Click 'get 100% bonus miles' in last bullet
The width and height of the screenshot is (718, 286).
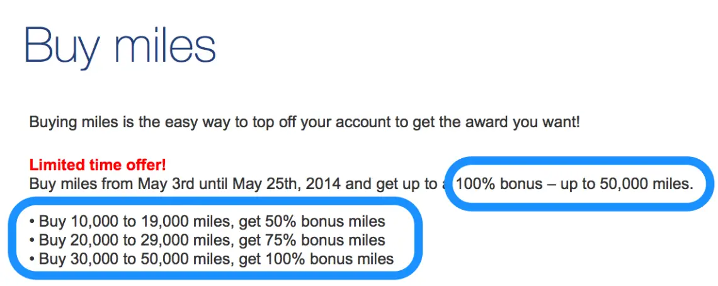(316, 258)
